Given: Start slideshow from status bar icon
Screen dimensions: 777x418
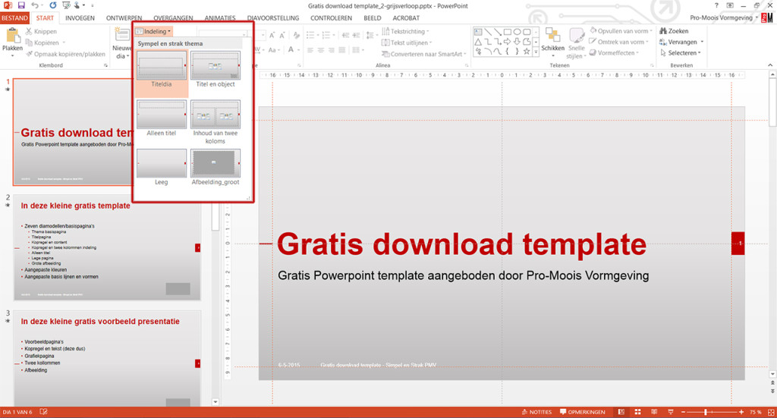Looking at the screenshot, I should (670, 412).
